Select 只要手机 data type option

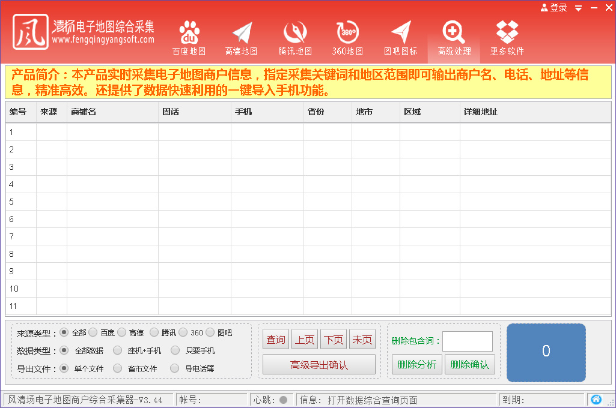coord(175,350)
